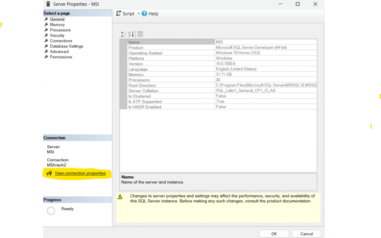Open the Permissions page
The image size is (381, 238).
pyautogui.click(x=61, y=57)
